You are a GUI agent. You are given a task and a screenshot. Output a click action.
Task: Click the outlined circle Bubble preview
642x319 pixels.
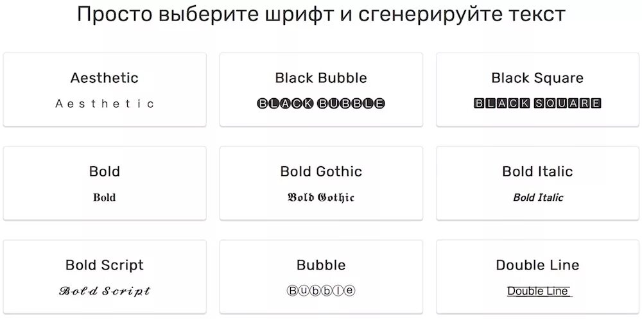tap(321, 291)
